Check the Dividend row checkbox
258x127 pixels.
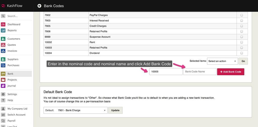click(x=242, y=53)
